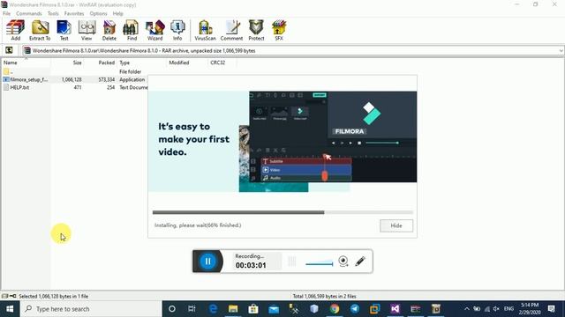565x317 pixels.
Task: Go up one folder using address bar icon
Action: 9,50
